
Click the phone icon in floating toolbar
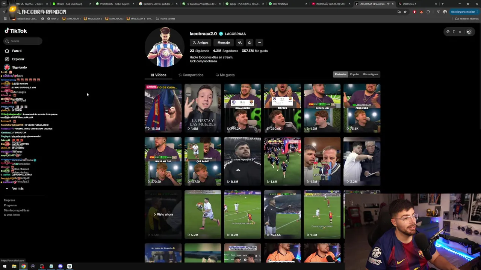click(454, 32)
